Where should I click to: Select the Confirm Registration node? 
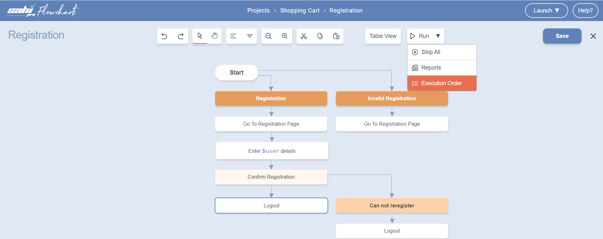pos(271,177)
